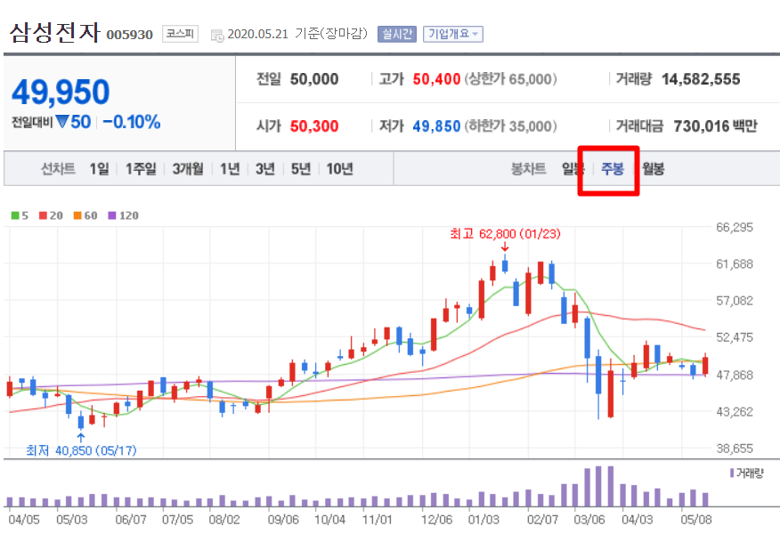Click the down arrow before 전일대비 50

point(62,121)
